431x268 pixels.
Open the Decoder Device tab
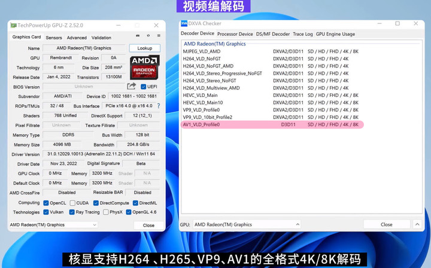click(x=198, y=33)
